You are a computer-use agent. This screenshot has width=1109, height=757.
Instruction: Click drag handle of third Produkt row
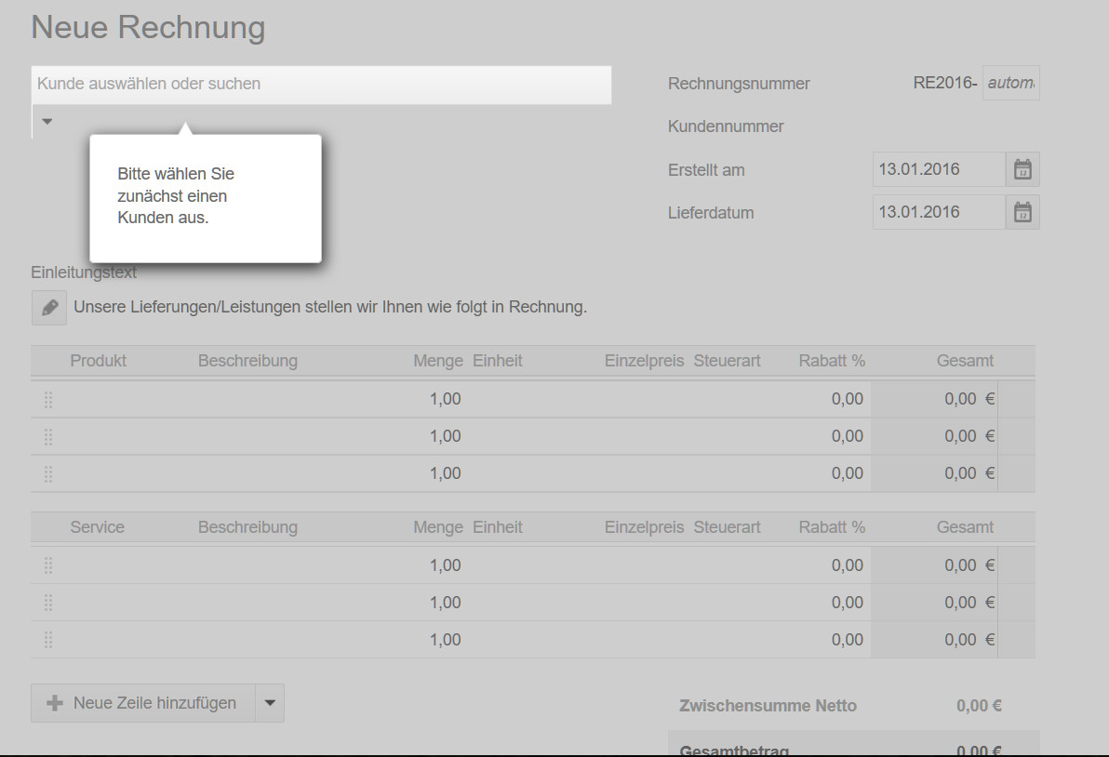click(47, 472)
